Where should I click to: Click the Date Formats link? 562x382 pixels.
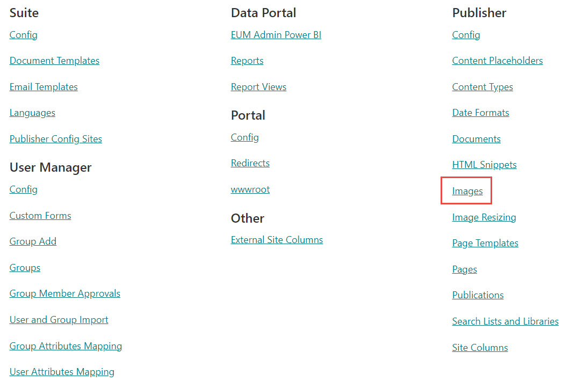tap(481, 113)
